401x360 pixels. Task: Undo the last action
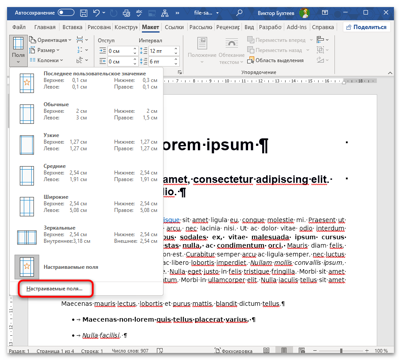click(x=97, y=13)
